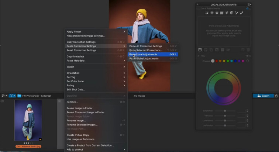
Task: Select the AI subject mask icon
Action: point(207,13)
